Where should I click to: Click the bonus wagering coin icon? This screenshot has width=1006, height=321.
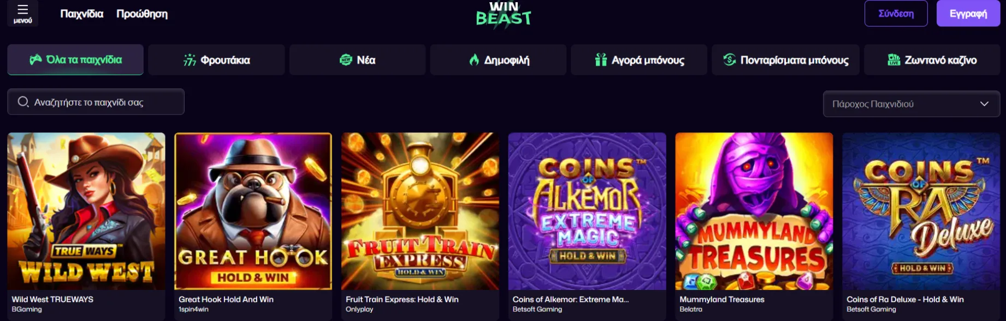pos(729,60)
